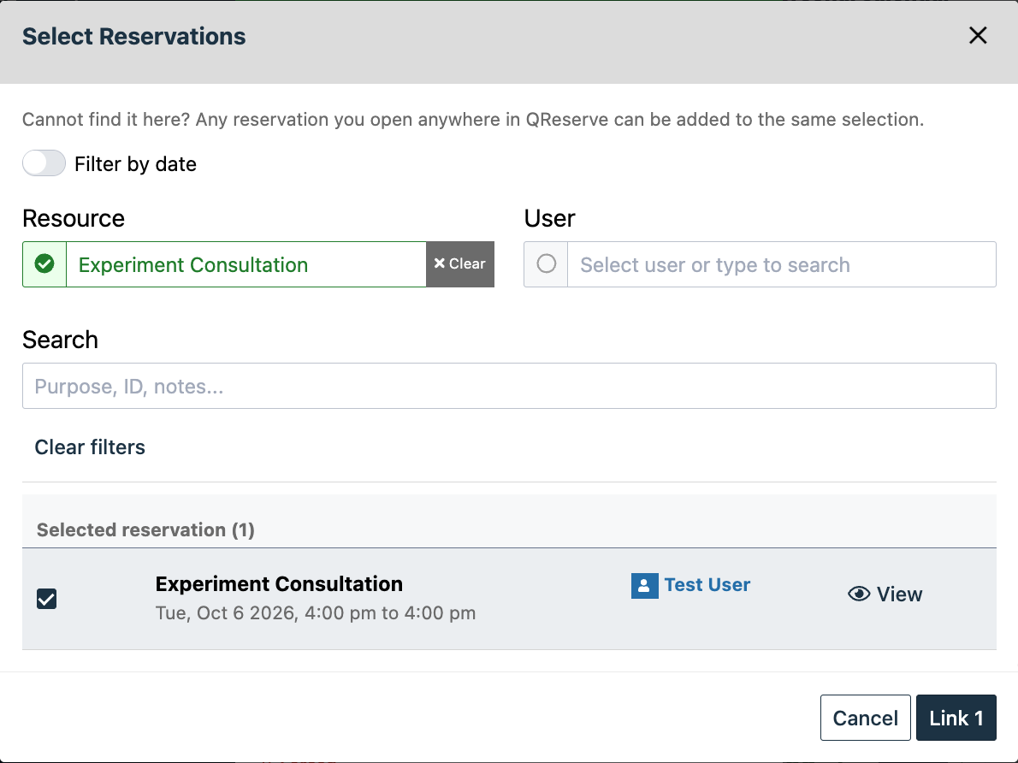Open the Test User profile link

pos(707,584)
